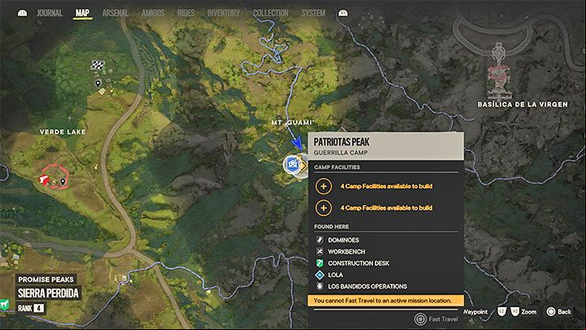This screenshot has width=586, height=330.
Task: Click the lower plus icon under Camp Facilities
Action: [323, 208]
